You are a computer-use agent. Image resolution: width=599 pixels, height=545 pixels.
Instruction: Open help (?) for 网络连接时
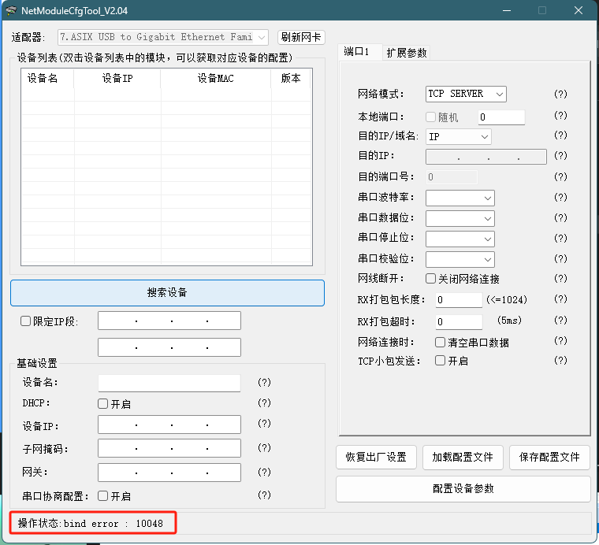(560, 340)
